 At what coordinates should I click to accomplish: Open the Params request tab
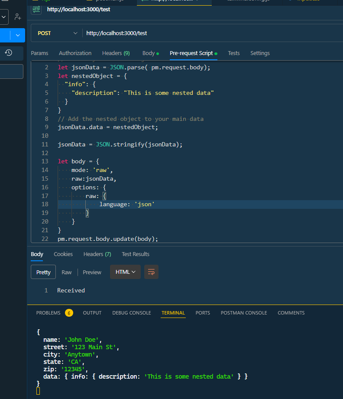click(x=39, y=53)
